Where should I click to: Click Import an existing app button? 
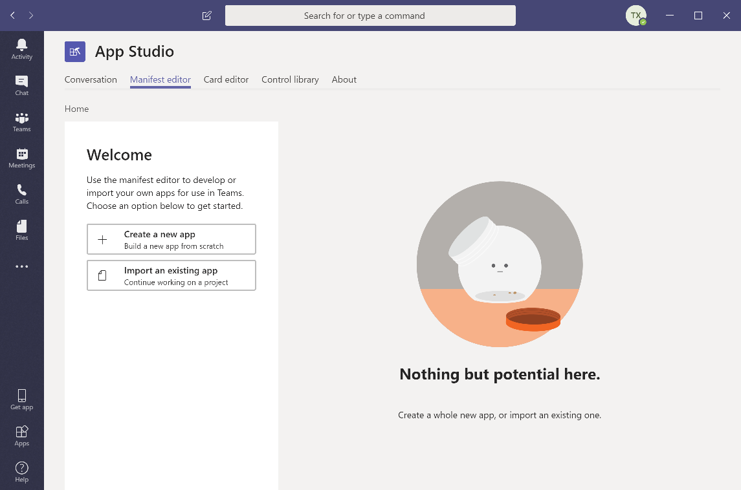(x=171, y=275)
